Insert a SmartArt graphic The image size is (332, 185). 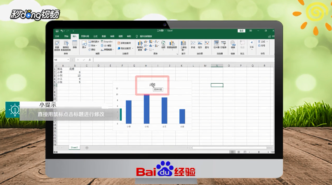coord(107,42)
